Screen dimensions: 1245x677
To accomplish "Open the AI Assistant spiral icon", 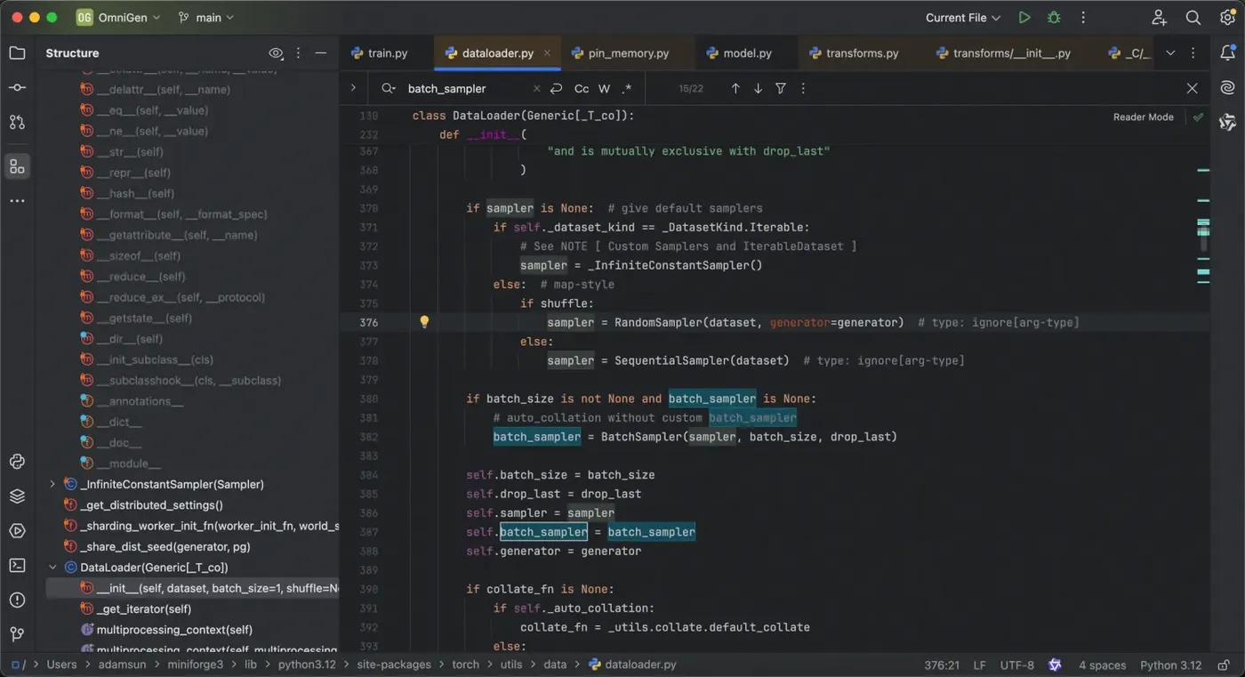I will (x=1227, y=87).
